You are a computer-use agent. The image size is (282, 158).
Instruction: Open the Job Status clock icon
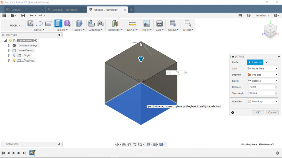pos(249,15)
